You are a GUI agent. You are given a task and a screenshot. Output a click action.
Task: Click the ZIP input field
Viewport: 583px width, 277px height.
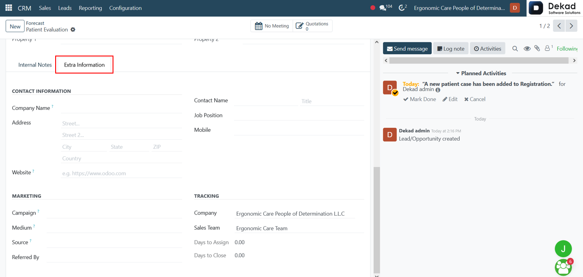[x=167, y=147]
